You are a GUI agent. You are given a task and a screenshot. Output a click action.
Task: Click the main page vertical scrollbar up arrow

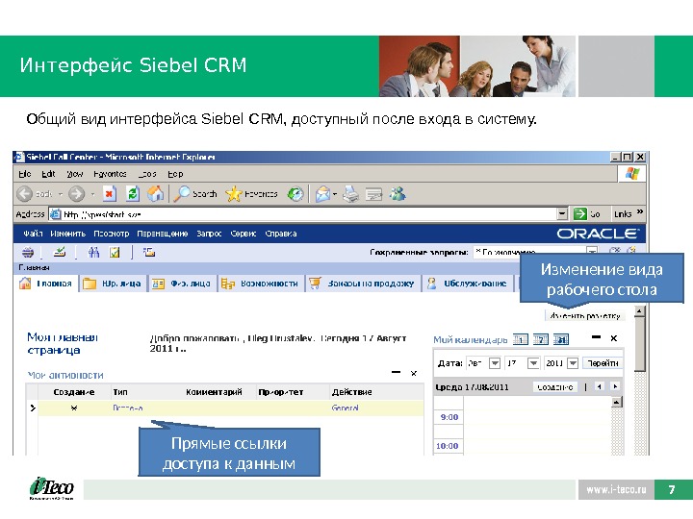pyautogui.click(x=639, y=311)
